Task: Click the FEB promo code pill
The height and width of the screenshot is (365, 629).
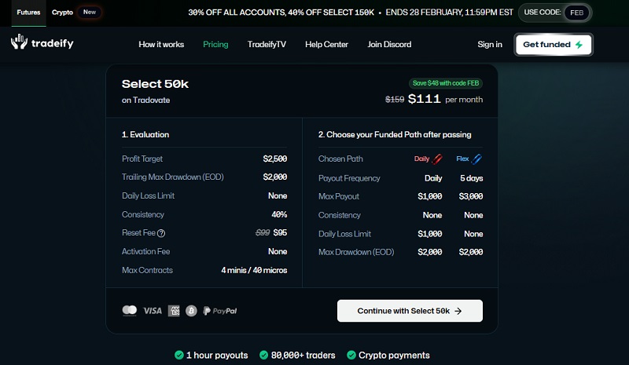Action: point(576,13)
